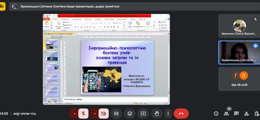This screenshot has height=120, width=260.
Task: Expand microphone audio settings chevron
Action: pos(74,114)
